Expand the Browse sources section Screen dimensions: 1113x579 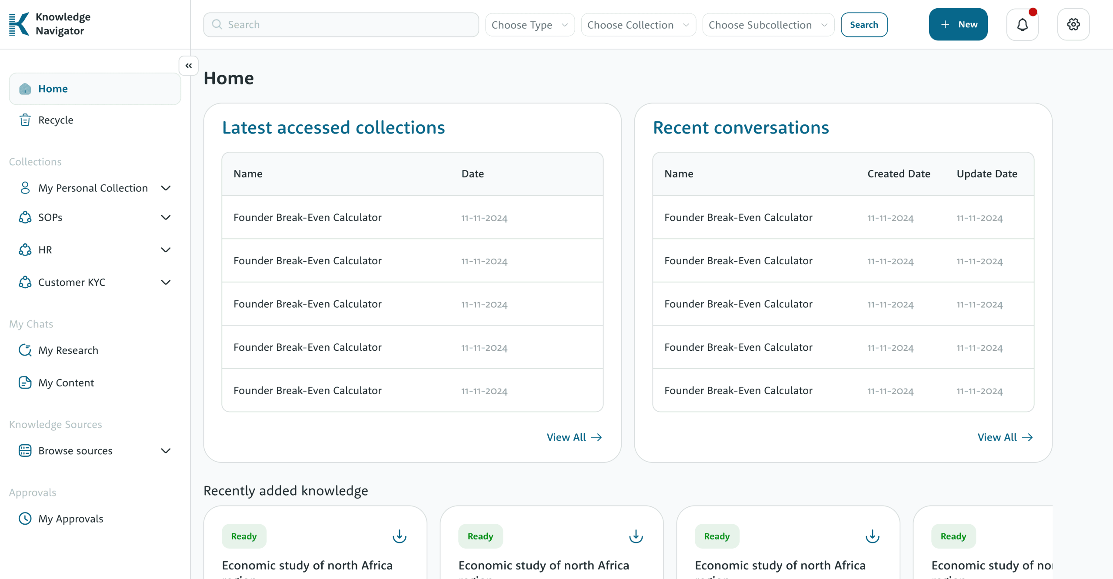click(166, 451)
